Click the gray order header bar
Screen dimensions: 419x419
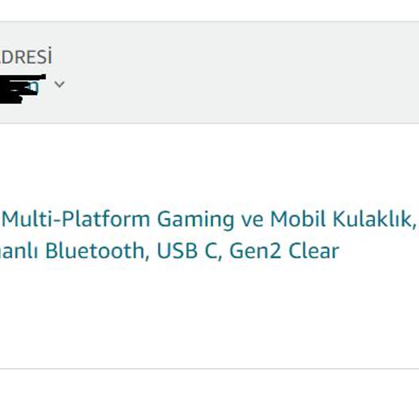coord(246,71)
